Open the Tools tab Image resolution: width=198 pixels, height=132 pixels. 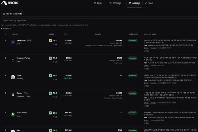coord(149,3)
